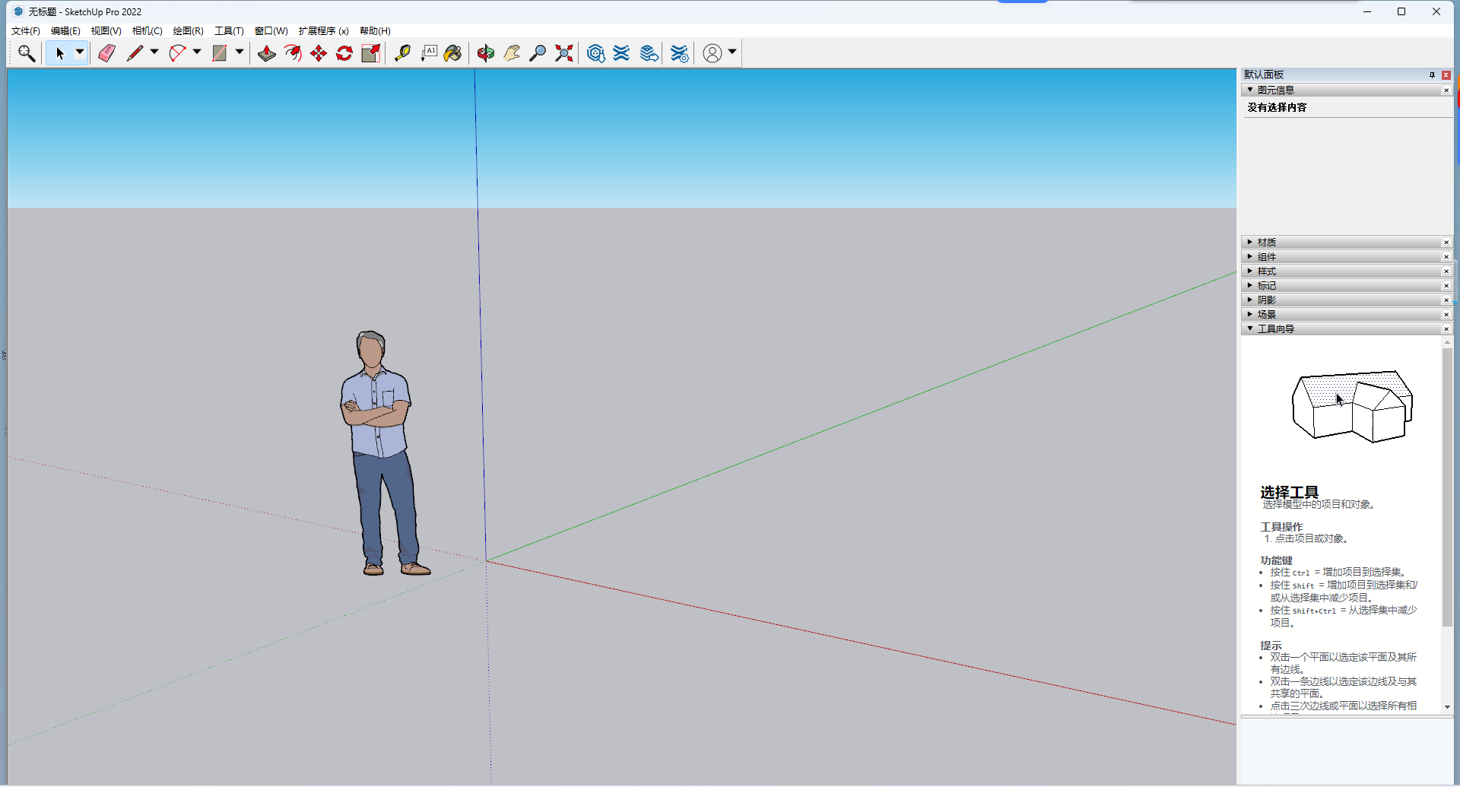The image size is (1460, 787).
Task: Open the 扩展程序 (x) menu
Action: tap(323, 30)
